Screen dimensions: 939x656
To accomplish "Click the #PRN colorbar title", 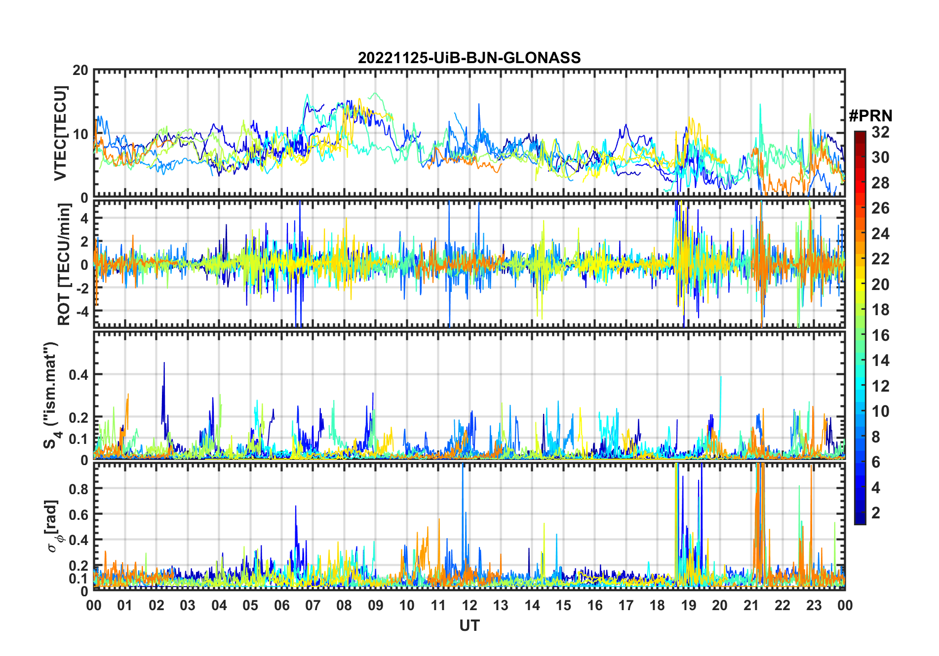I will coord(870,116).
